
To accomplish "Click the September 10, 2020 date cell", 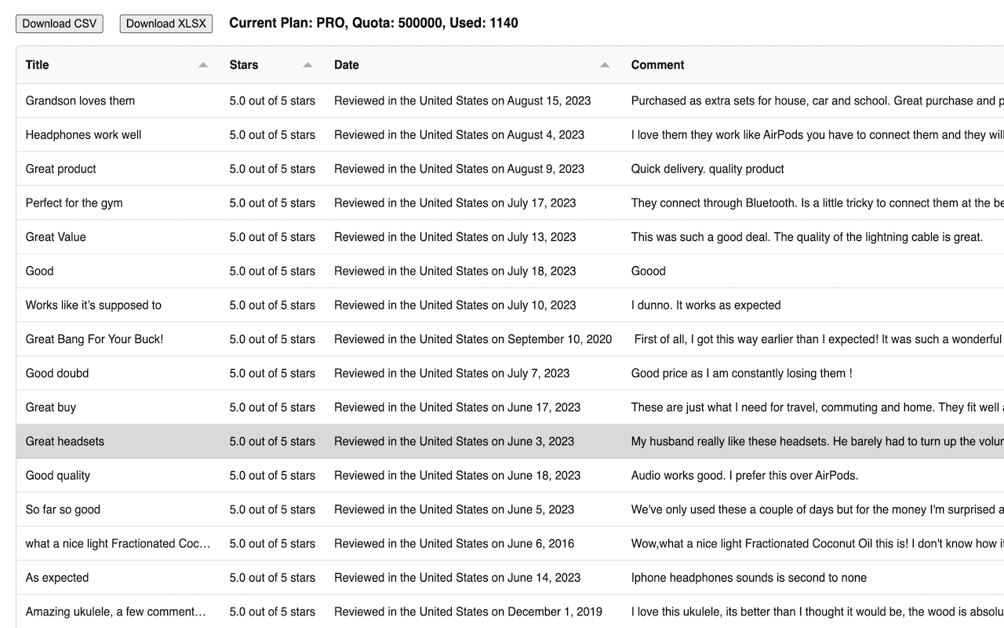I will 473,339.
